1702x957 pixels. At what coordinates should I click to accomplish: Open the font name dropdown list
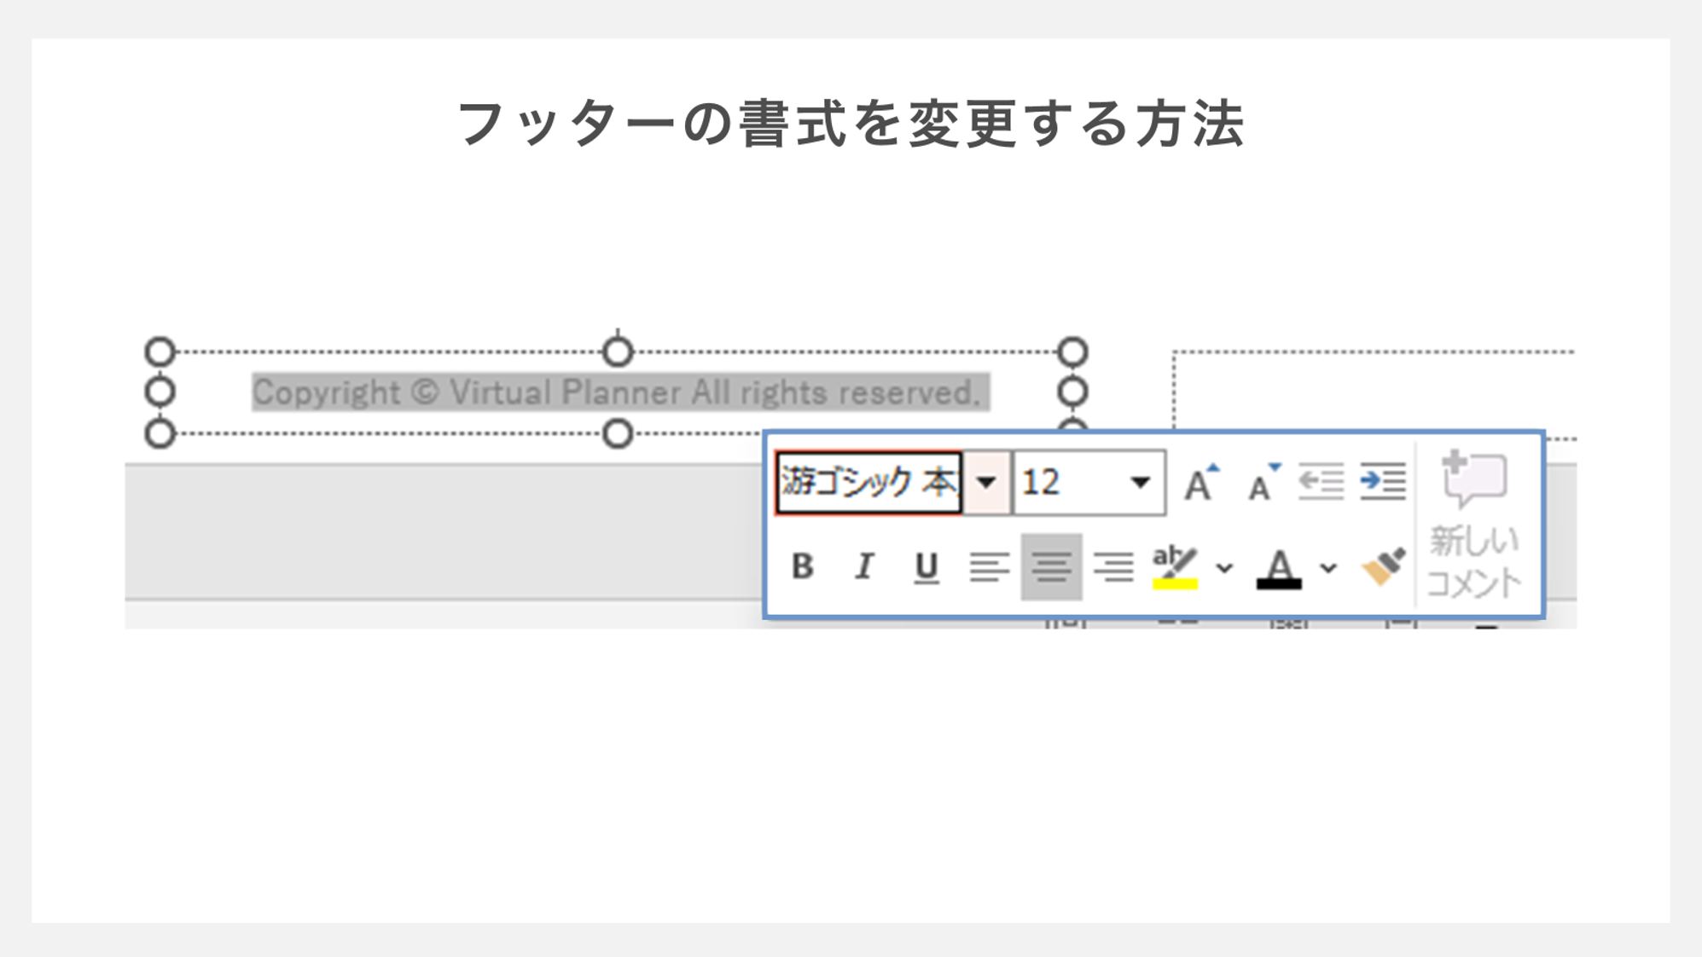986,483
